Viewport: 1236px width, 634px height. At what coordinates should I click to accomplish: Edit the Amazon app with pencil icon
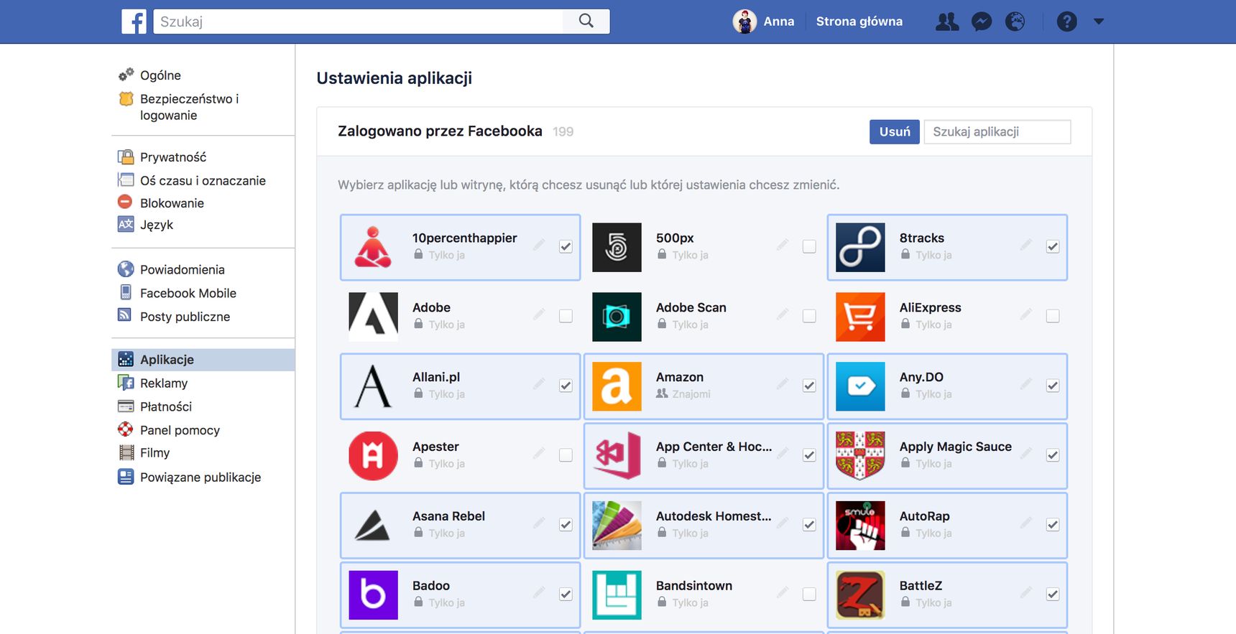point(783,384)
